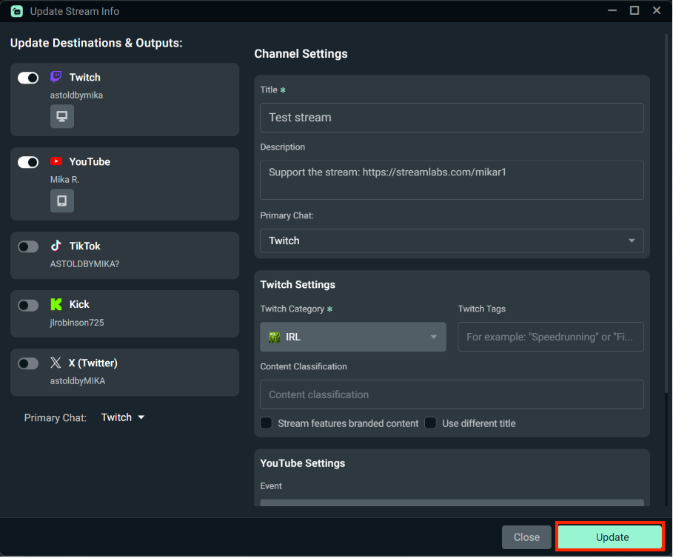The height and width of the screenshot is (558, 673).
Task: Click the Description label
Action: tap(282, 147)
